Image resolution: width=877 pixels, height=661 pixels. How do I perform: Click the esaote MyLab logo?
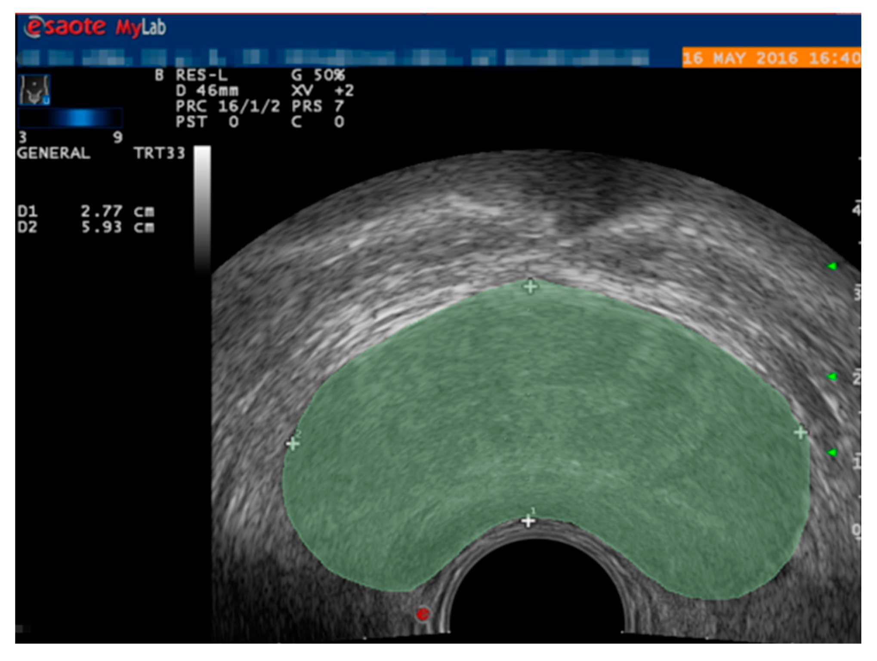pos(96,28)
